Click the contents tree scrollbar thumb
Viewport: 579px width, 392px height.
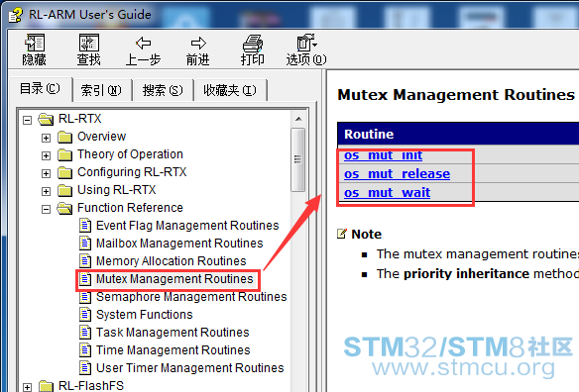[x=298, y=159]
